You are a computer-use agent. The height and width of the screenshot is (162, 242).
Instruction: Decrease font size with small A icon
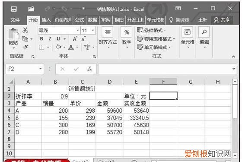83,39
